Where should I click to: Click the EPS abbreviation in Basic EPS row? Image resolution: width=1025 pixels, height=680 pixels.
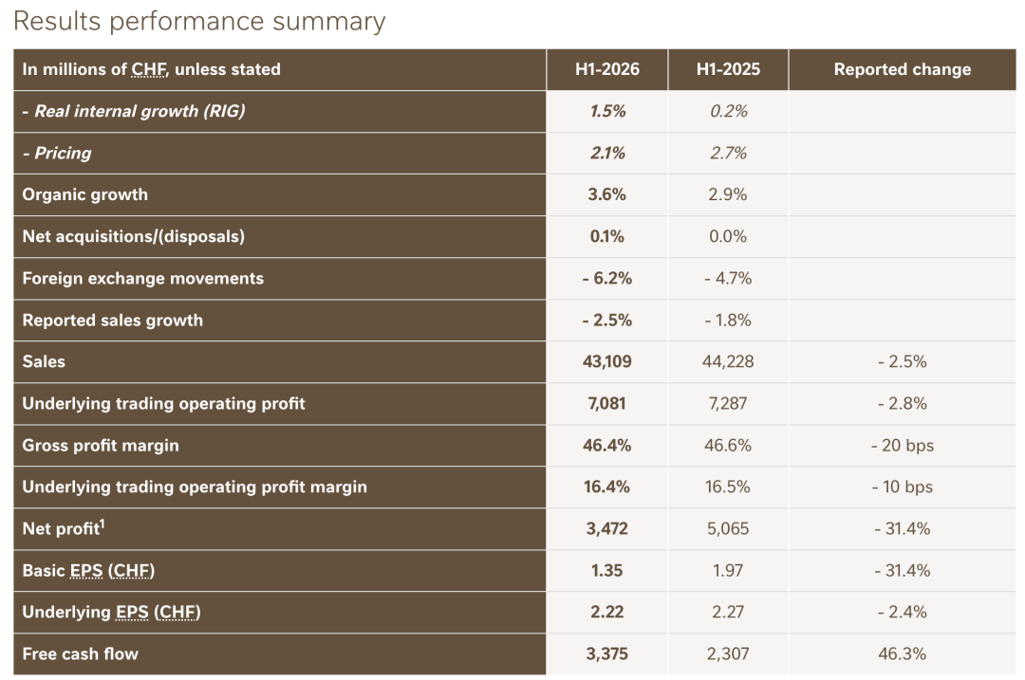tap(86, 570)
